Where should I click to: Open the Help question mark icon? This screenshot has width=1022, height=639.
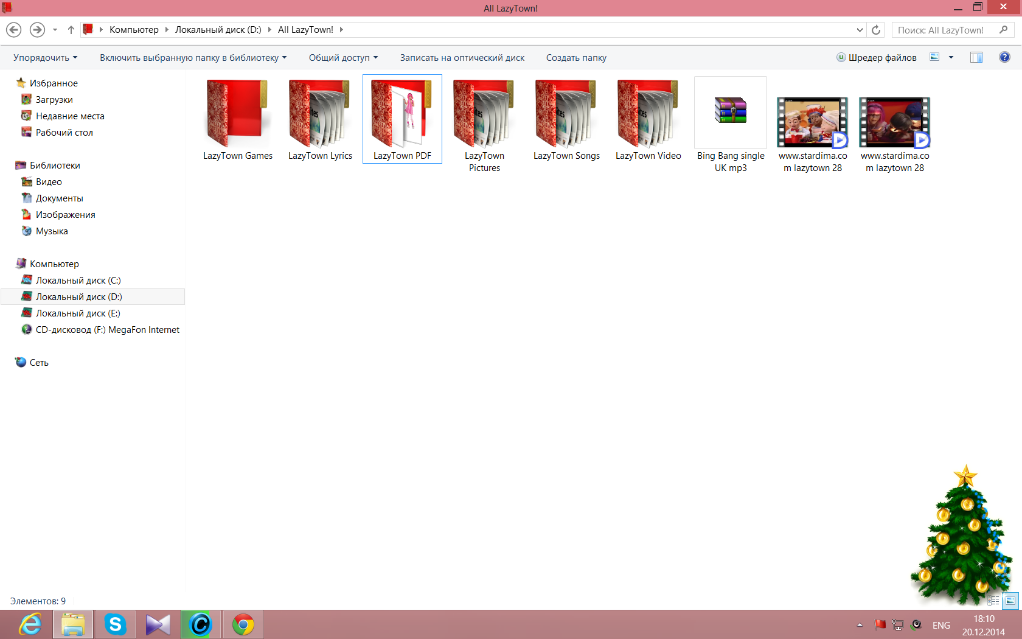pyautogui.click(x=1004, y=57)
